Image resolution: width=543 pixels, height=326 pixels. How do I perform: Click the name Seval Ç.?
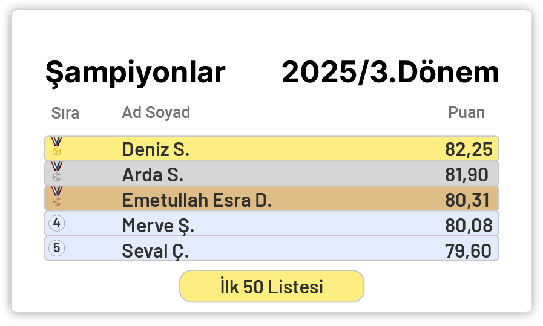[x=156, y=250]
